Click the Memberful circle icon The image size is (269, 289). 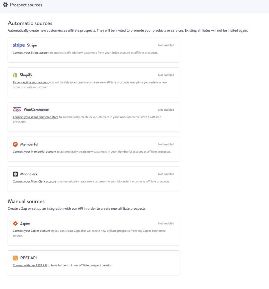coord(15,144)
